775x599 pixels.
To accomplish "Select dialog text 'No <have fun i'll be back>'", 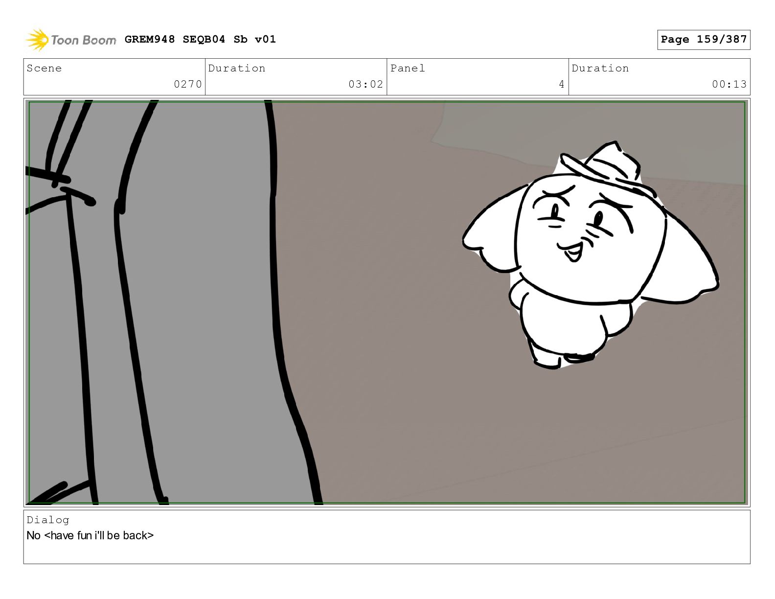I will [x=90, y=535].
